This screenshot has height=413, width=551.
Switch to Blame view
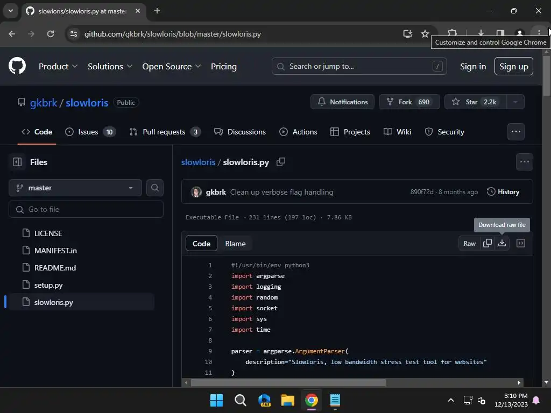236,244
